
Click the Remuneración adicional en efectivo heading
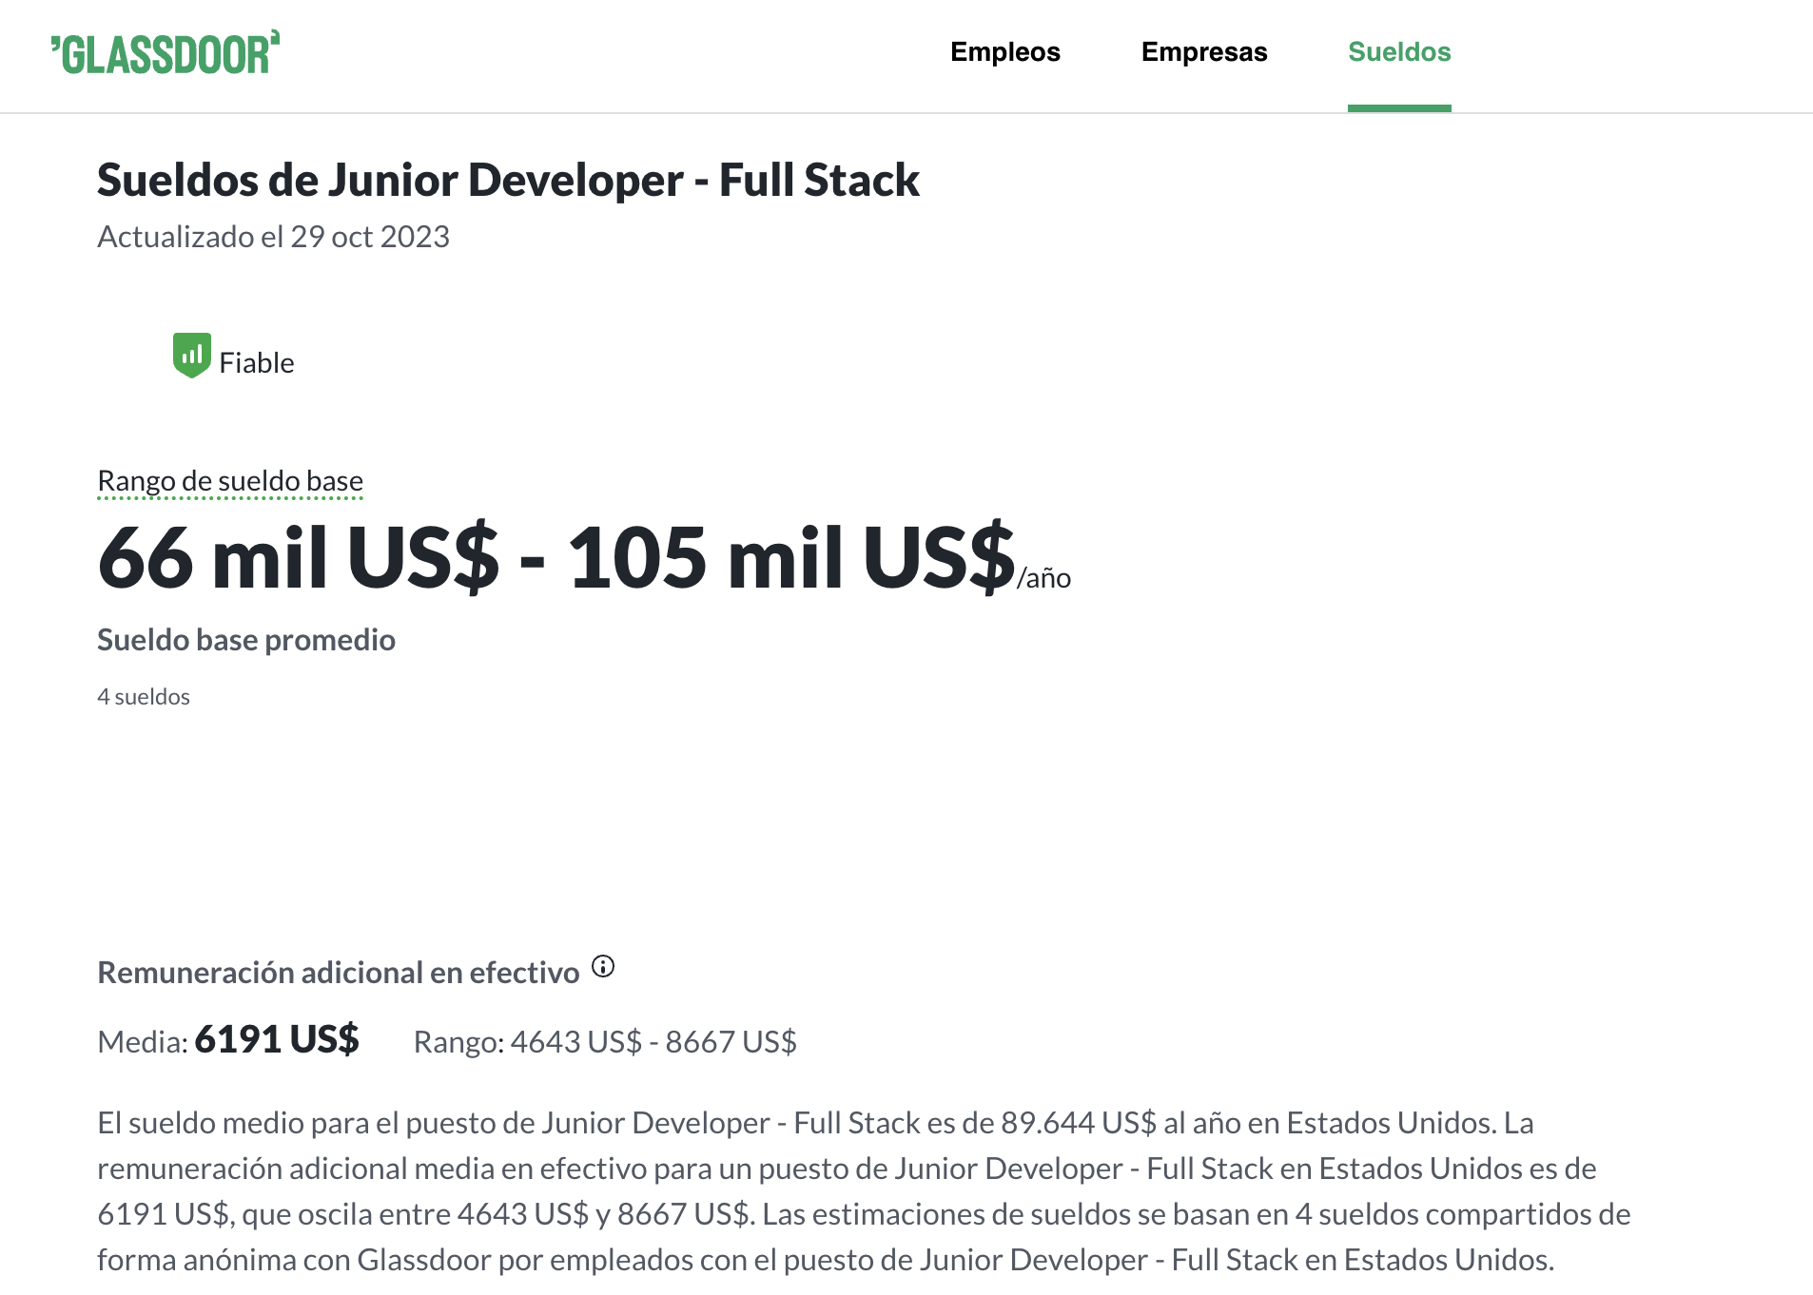pos(338,973)
